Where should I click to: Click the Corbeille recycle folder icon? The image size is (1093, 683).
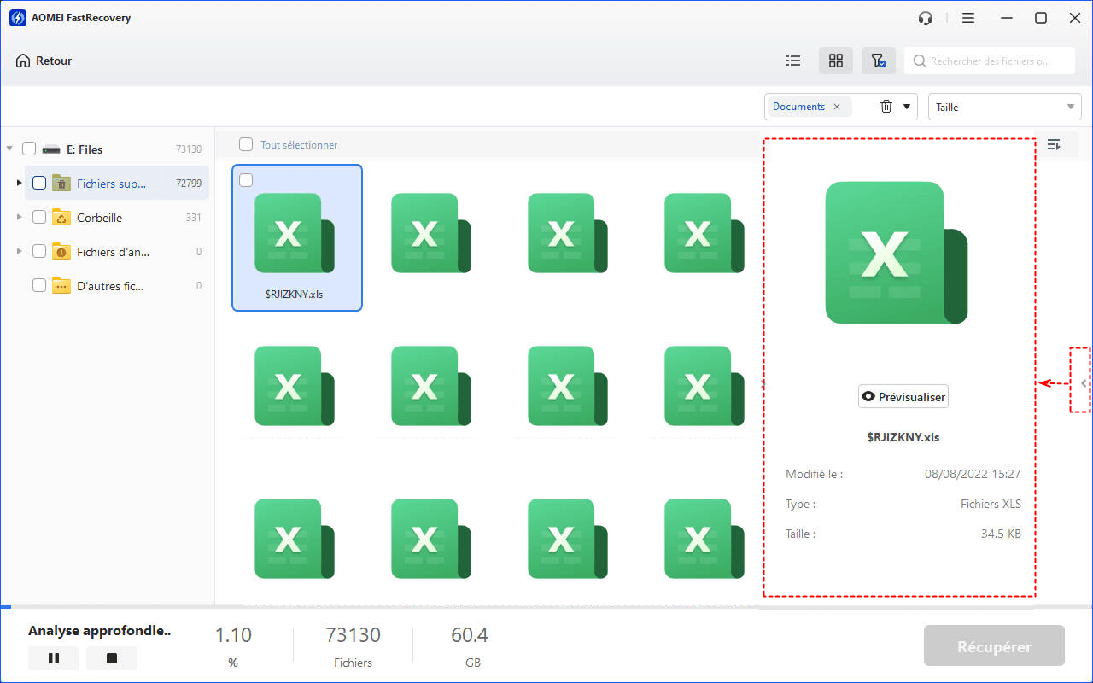coord(61,217)
